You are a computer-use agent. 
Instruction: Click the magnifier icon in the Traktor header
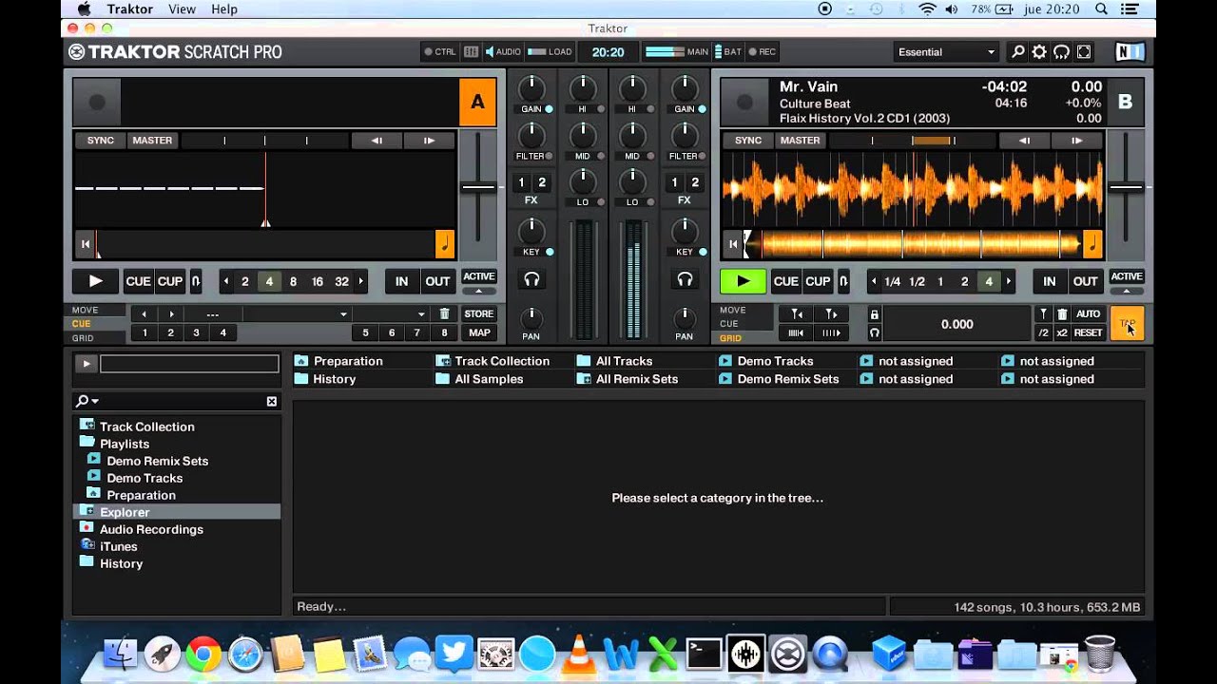coord(1017,52)
